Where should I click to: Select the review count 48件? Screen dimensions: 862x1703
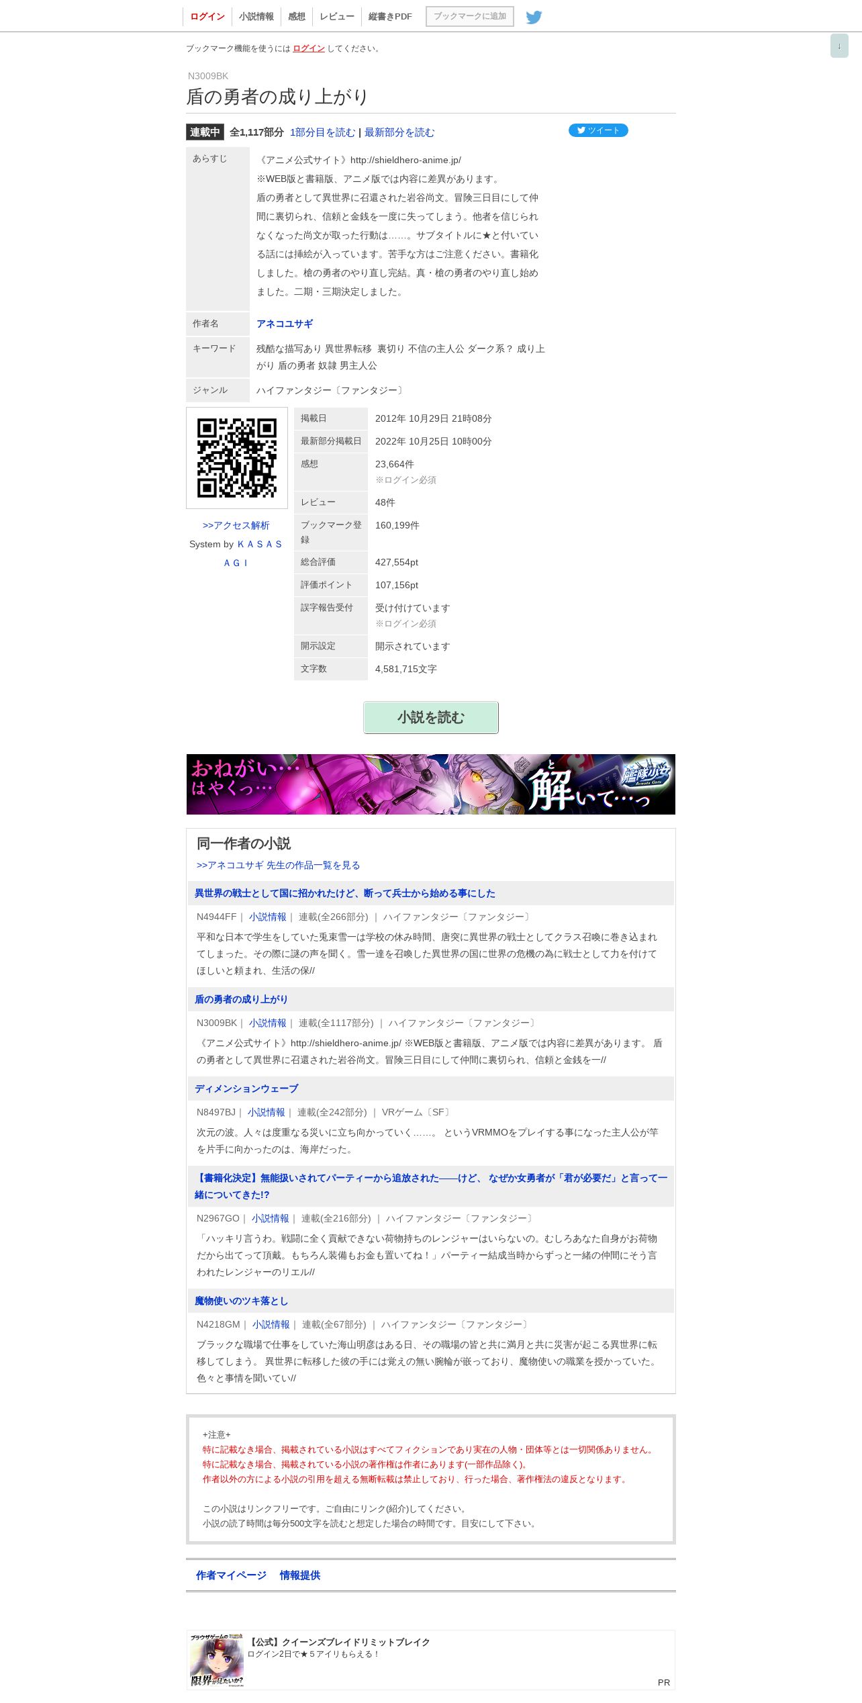pyautogui.click(x=385, y=502)
